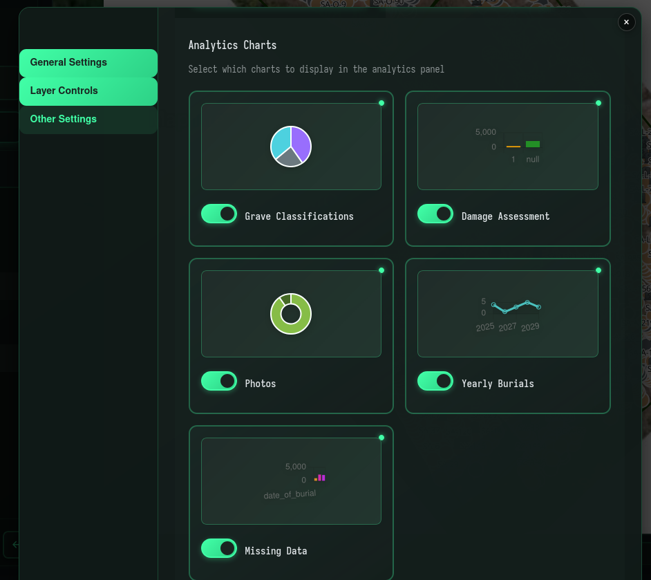This screenshot has height=580, width=651.
Task: Select Other Settings in the sidebar
Action: coord(88,119)
